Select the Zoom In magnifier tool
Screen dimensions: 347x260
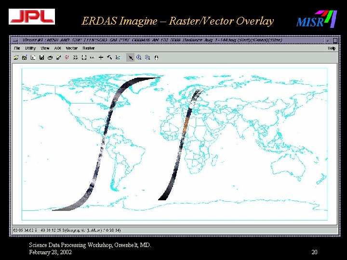click(x=139, y=57)
